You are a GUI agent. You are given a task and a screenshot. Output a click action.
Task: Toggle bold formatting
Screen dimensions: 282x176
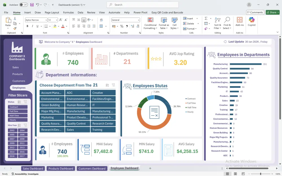click(x=27, y=26)
